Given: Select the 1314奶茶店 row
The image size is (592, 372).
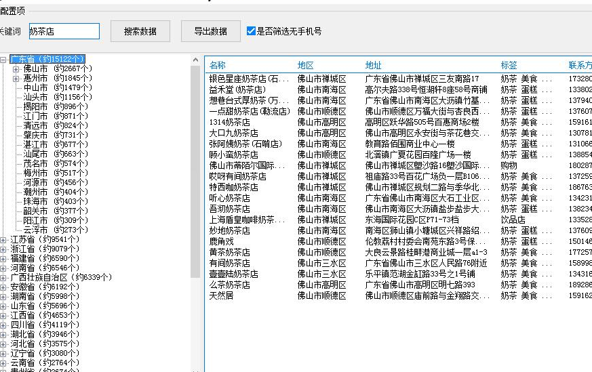Looking at the screenshot, I should [x=398, y=122].
